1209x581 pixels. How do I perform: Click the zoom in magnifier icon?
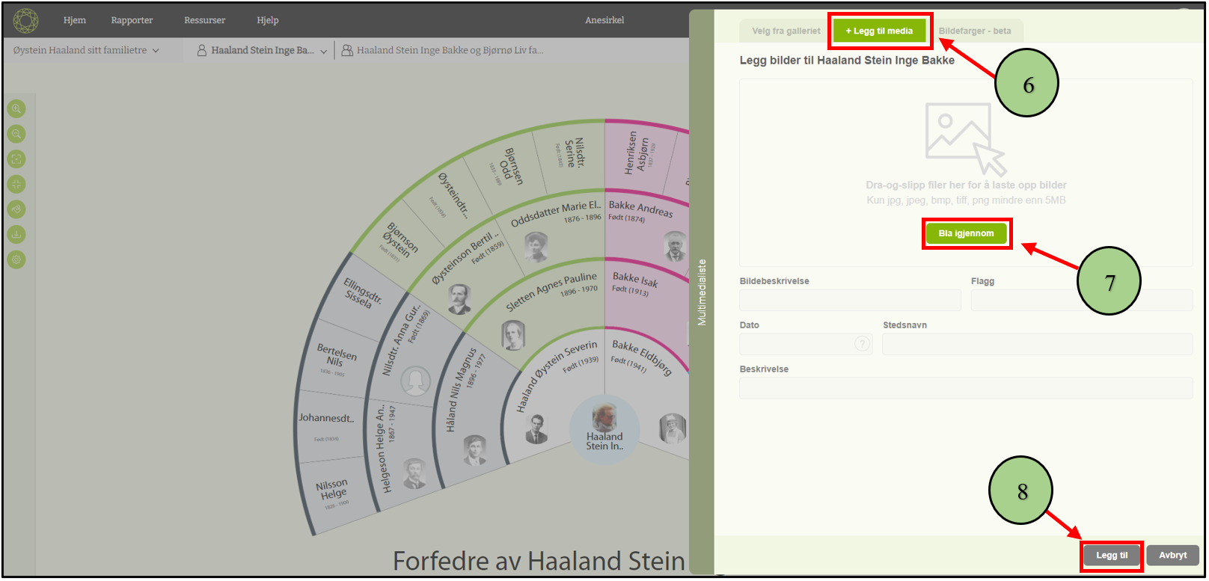[x=16, y=108]
